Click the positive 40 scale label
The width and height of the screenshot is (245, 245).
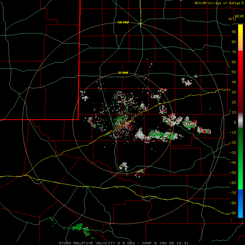tap(234, 82)
